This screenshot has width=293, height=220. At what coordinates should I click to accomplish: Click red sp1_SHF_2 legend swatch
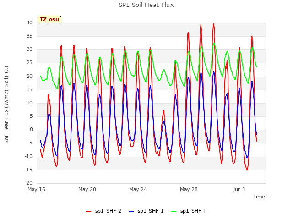tap(88, 212)
